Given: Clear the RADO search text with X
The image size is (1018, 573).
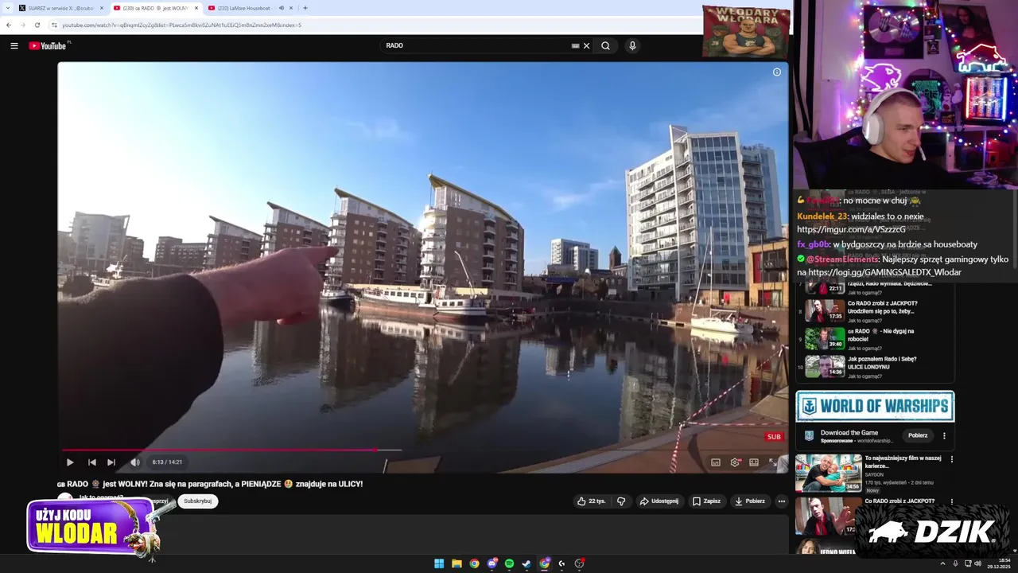Looking at the screenshot, I should (x=587, y=45).
